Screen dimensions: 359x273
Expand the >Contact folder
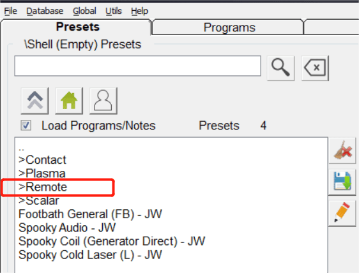pos(42,160)
